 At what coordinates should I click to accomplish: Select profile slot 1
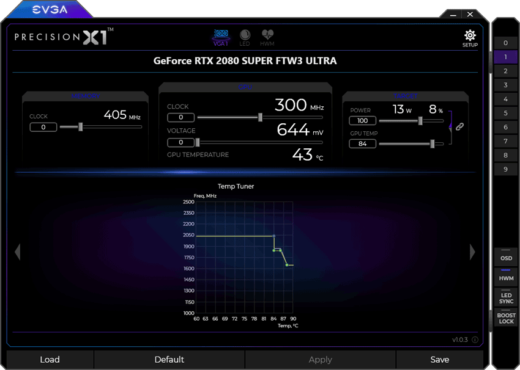[x=505, y=57]
